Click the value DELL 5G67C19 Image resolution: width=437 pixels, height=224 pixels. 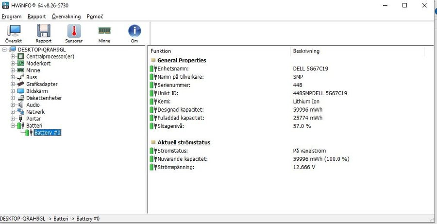pyautogui.click(x=310, y=69)
